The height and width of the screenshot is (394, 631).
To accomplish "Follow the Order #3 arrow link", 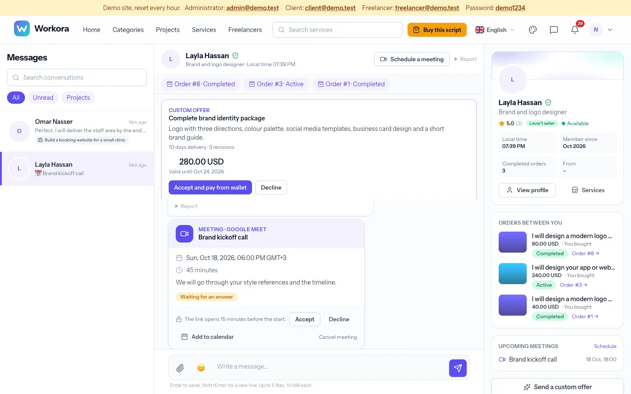I will [574, 285].
